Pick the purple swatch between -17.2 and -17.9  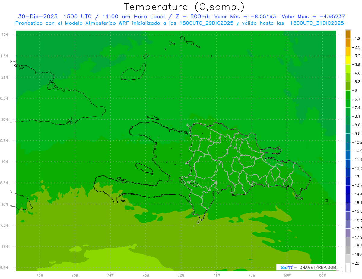click(x=348, y=233)
